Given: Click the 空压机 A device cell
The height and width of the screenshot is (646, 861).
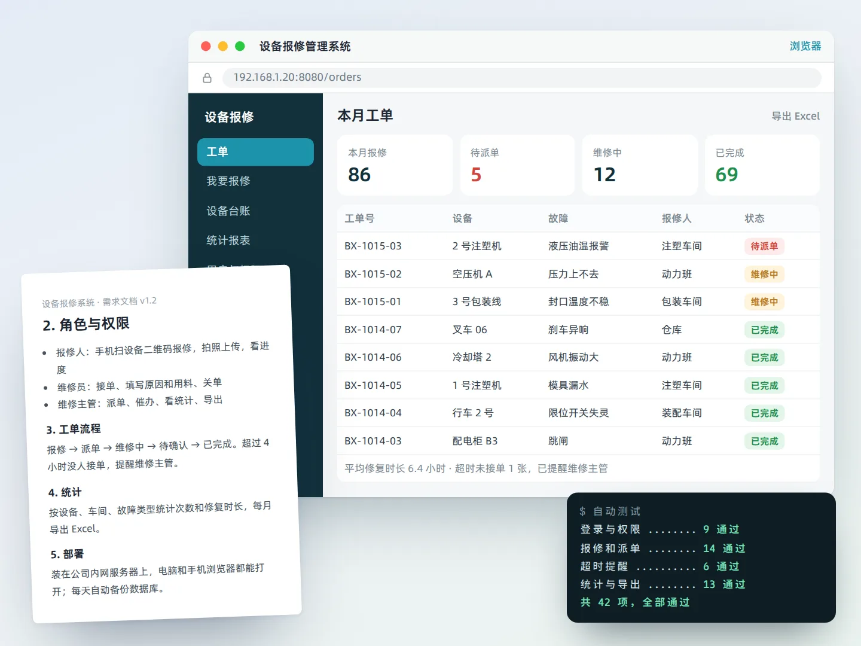Looking at the screenshot, I should [472, 274].
